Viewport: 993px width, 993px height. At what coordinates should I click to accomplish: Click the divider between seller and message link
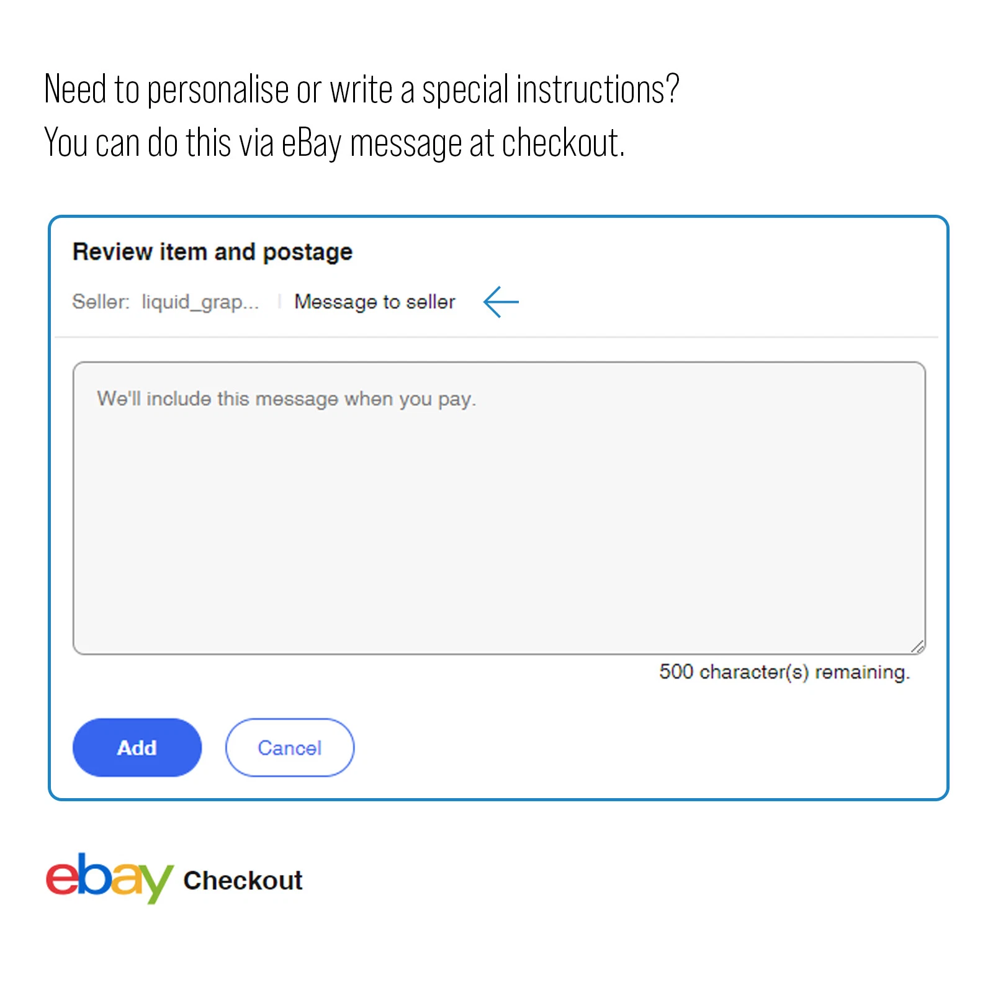[279, 302]
